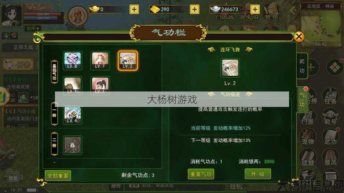Open the 宠物 pet menu icon
The image size is (344, 193).
[x=308, y=137]
